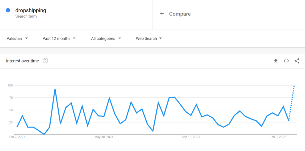Click the Interest over time heading

23,61
